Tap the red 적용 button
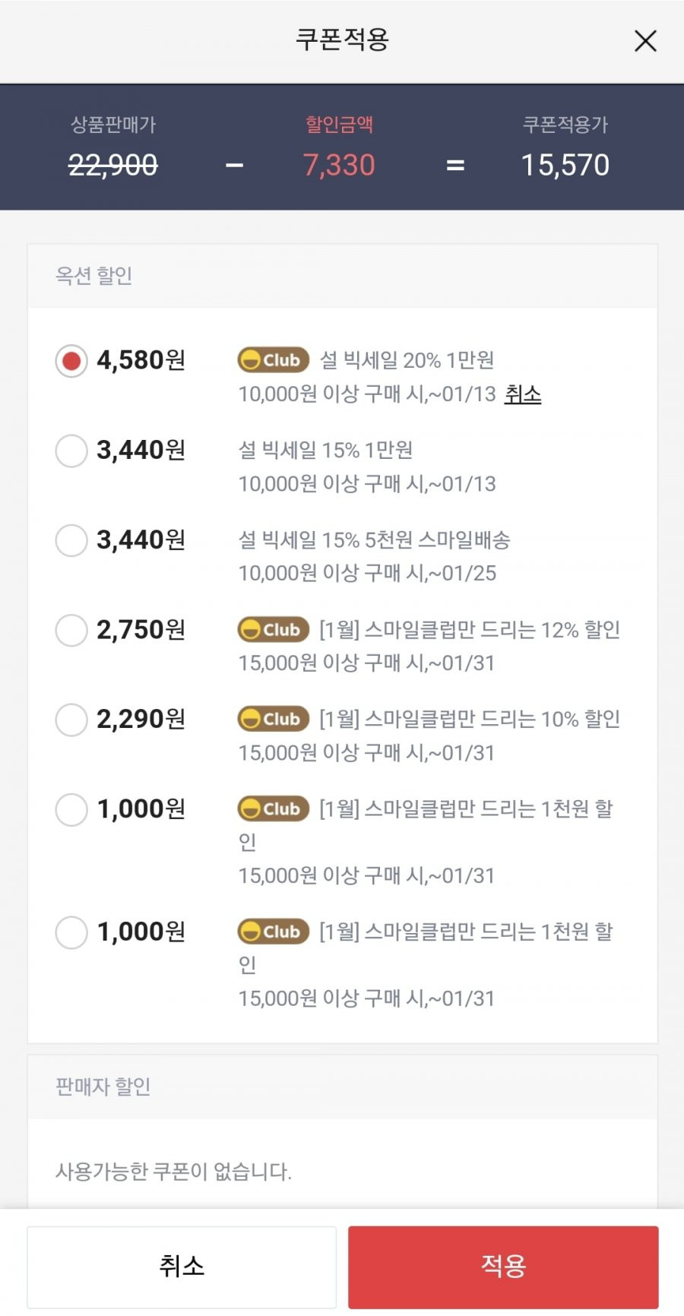The height and width of the screenshot is (1316, 684). point(503,1266)
